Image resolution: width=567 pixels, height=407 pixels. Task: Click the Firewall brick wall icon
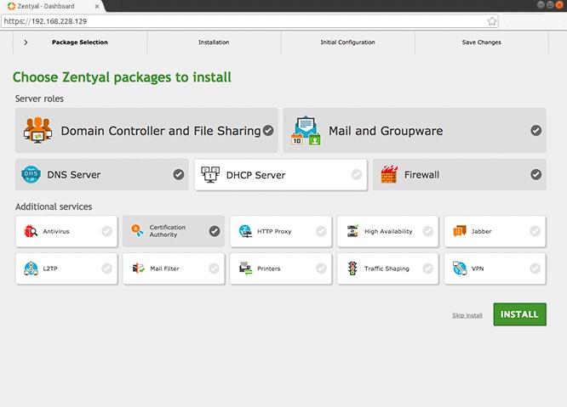(x=389, y=175)
